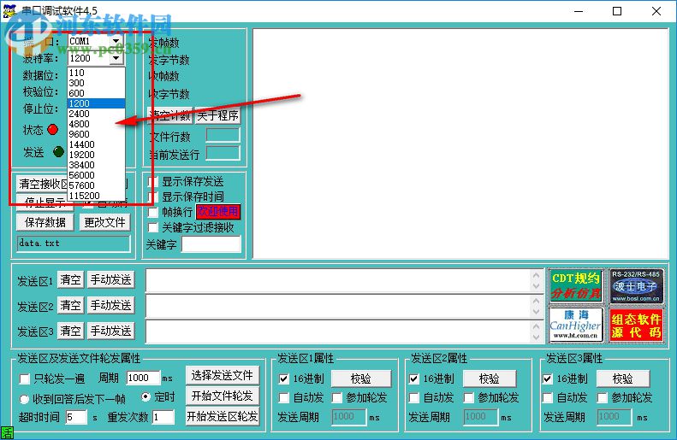Choose 57600 from baud rate list

point(96,185)
